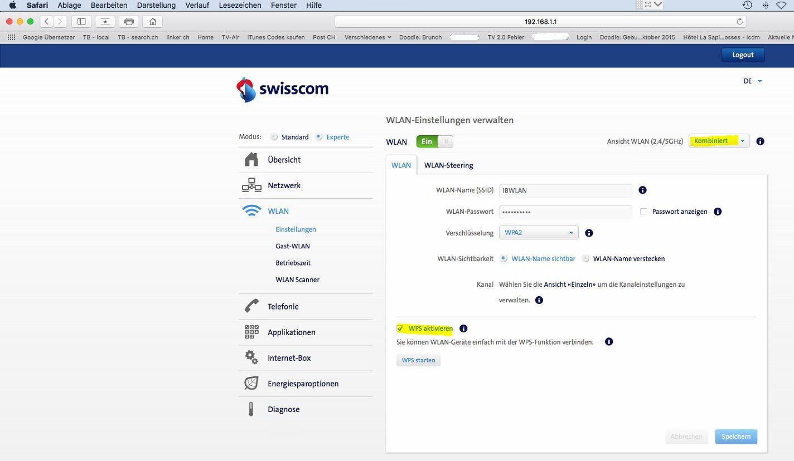Click info icon next to WPS aktivieren

click(x=463, y=328)
